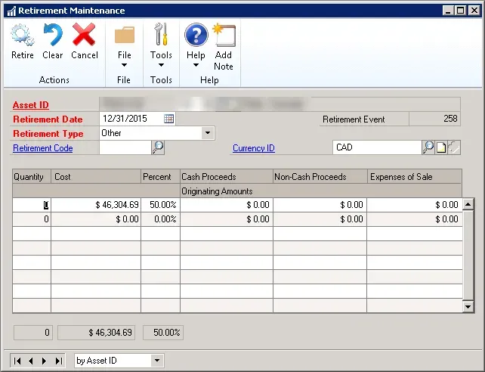Go to the next record
Image resolution: width=485 pixels, height=372 pixels.
tap(44, 361)
